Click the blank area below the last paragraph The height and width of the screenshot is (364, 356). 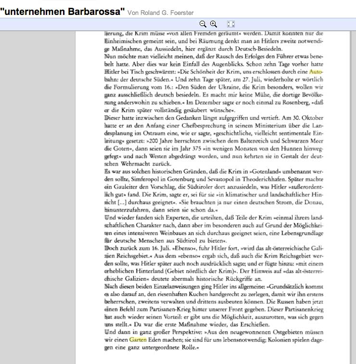(x=211, y=357)
